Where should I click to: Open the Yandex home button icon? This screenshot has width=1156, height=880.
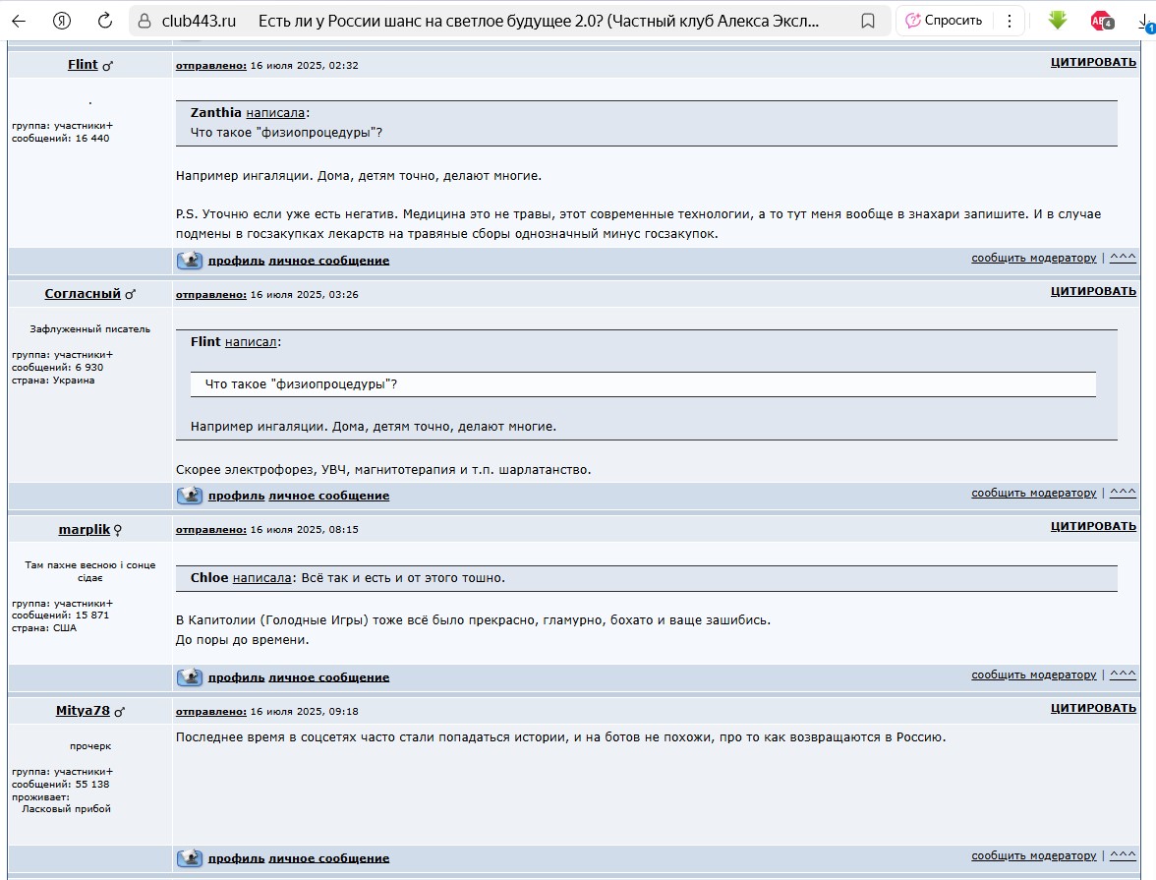coord(62,21)
